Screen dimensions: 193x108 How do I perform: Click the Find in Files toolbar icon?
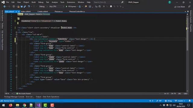point(86,7)
